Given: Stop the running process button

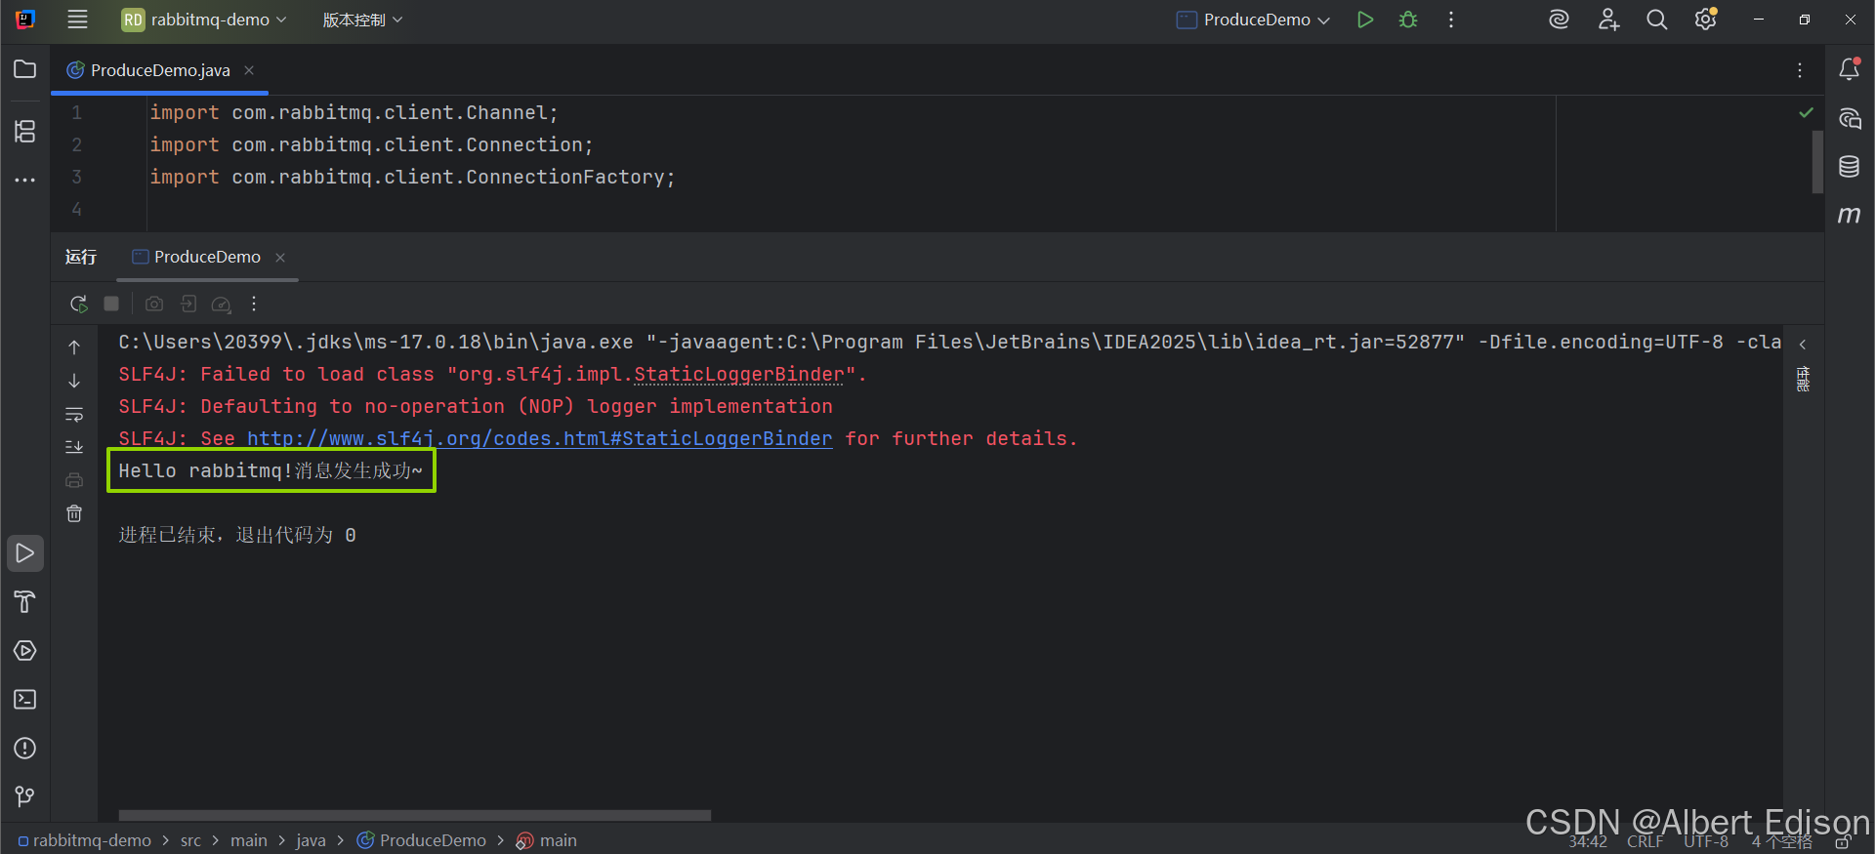Looking at the screenshot, I should [111, 304].
